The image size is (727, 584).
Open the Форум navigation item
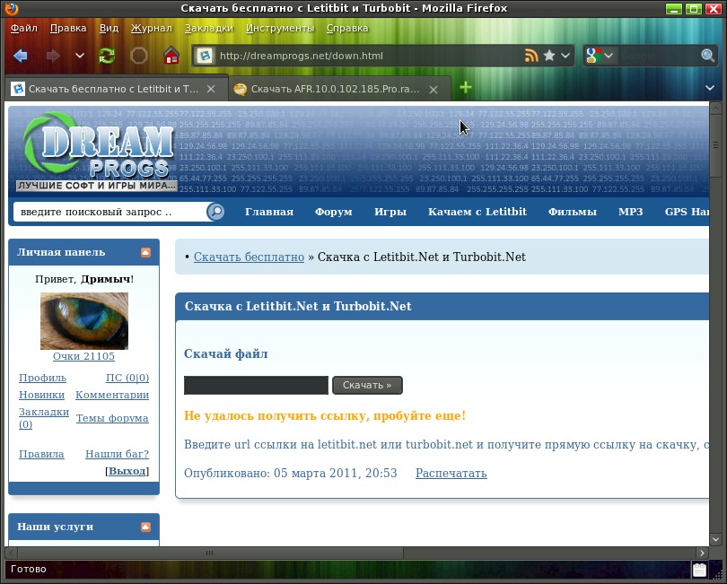pyautogui.click(x=333, y=212)
